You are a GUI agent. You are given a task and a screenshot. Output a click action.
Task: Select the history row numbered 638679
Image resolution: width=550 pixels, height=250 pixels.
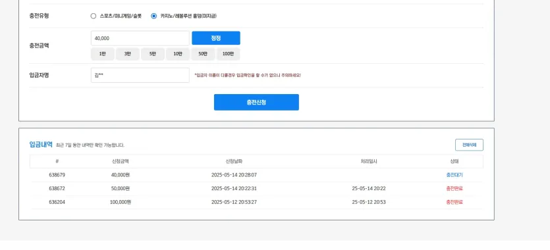[256, 175]
